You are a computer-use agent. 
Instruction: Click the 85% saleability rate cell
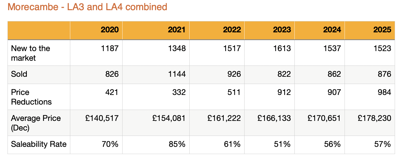click(x=178, y=144)
